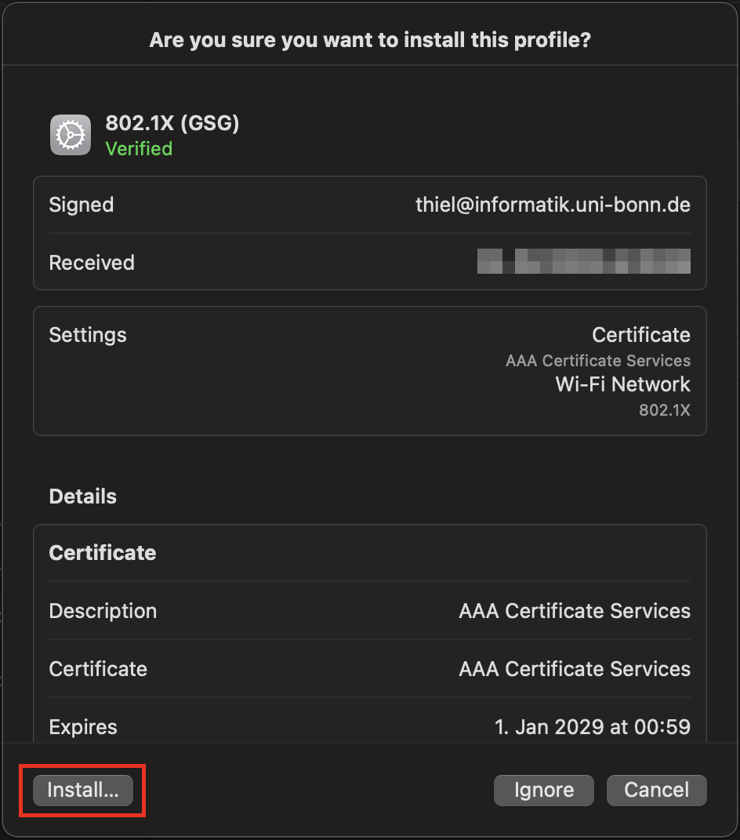Screen dimensions: 740x840
Task: Click the 802.1X profile gear icon
Action: [71, 135]
